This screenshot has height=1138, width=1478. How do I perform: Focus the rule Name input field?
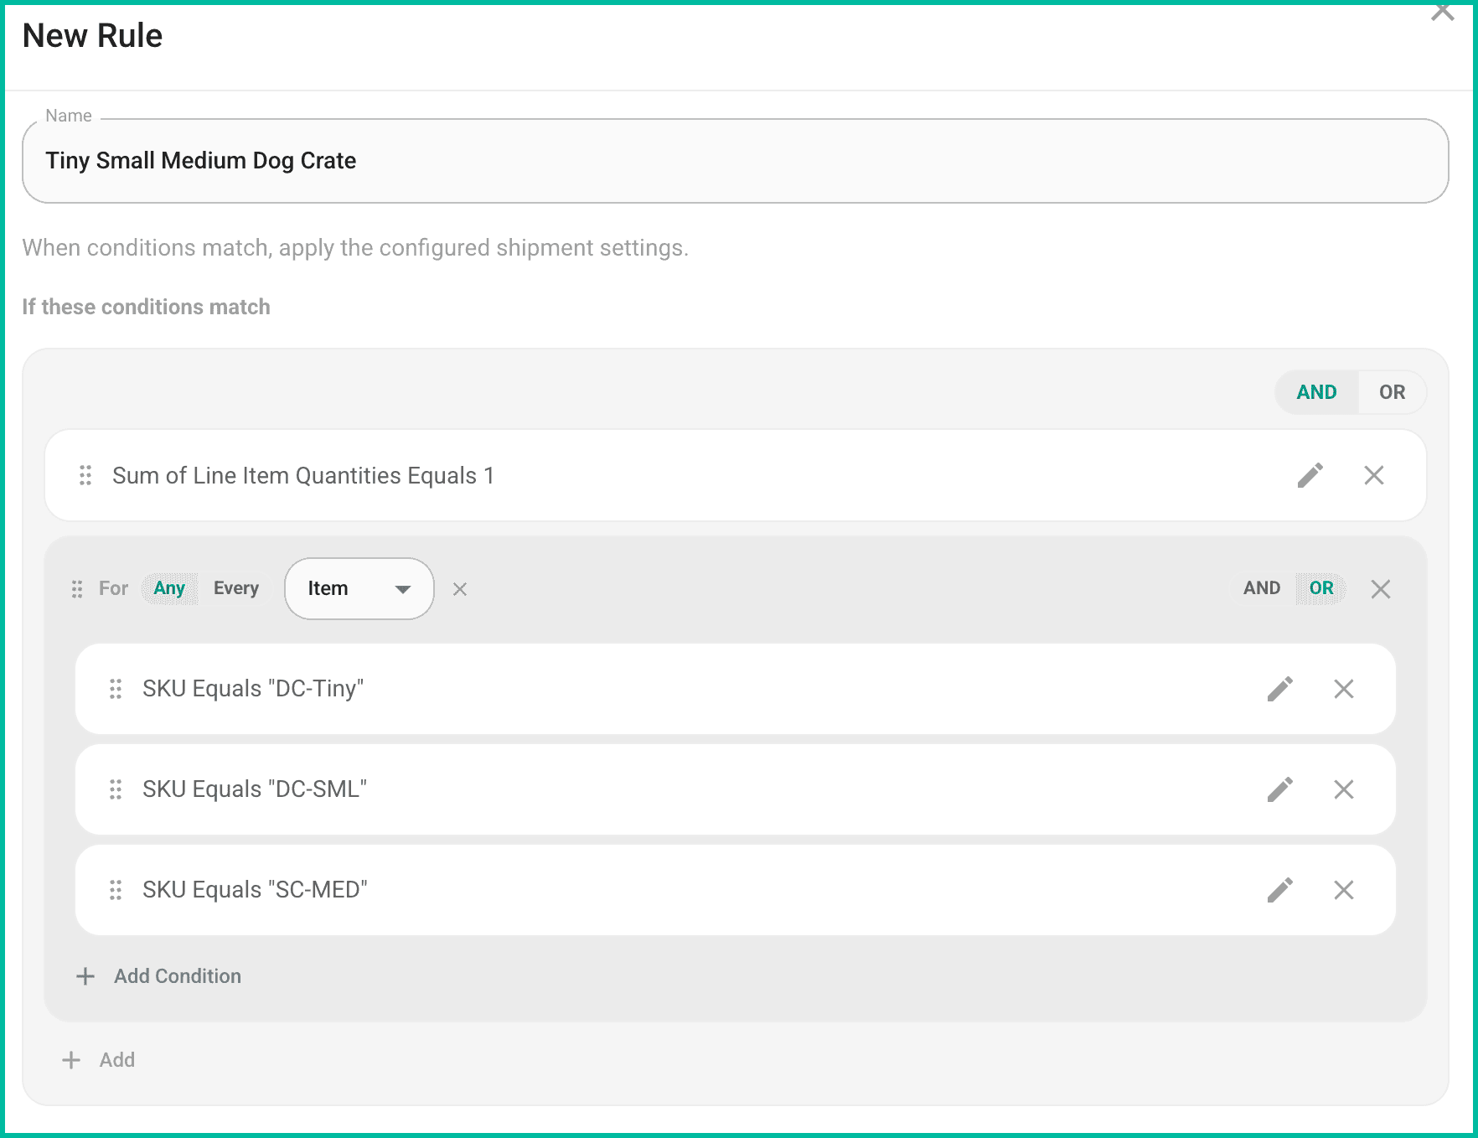736,161
